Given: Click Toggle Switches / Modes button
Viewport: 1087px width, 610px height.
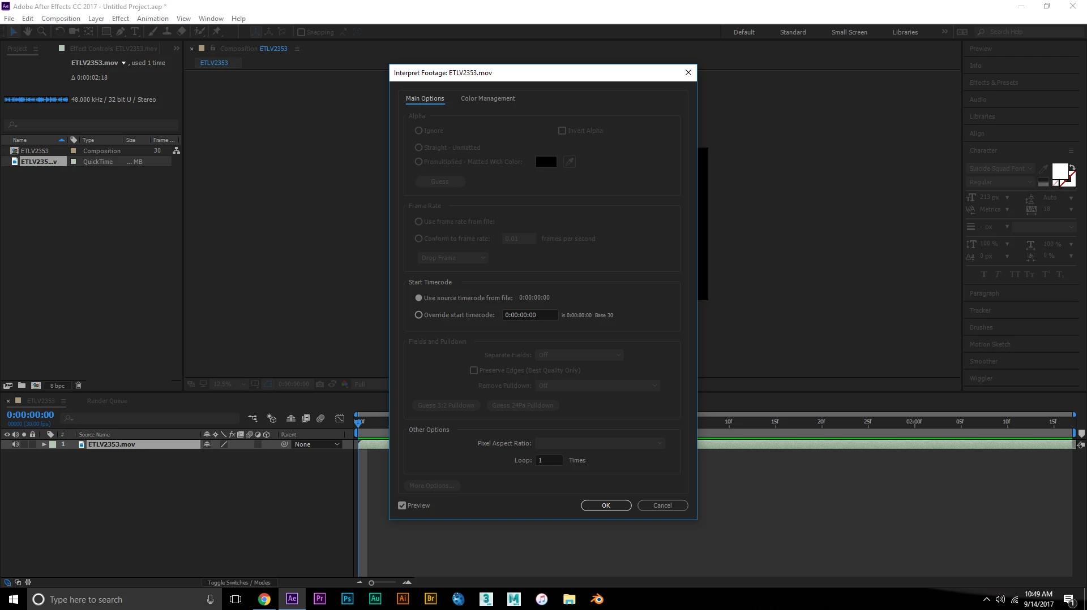Looking at the screenshot, I should [x=238, y=582].
